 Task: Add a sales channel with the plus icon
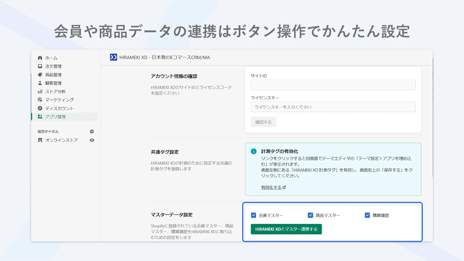[92, 131]
